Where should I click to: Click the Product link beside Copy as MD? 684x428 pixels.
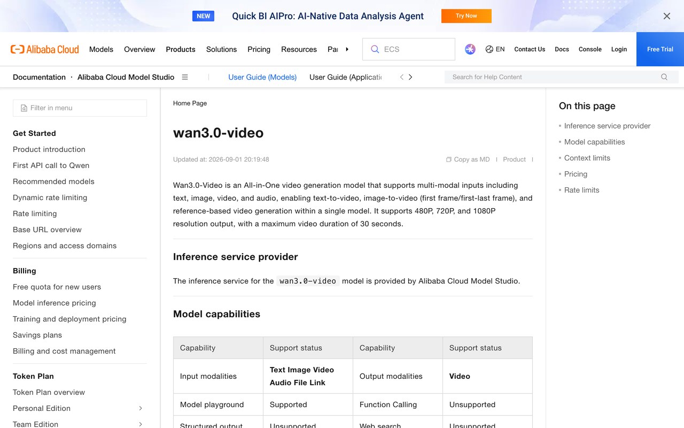[x=514, y=159]
